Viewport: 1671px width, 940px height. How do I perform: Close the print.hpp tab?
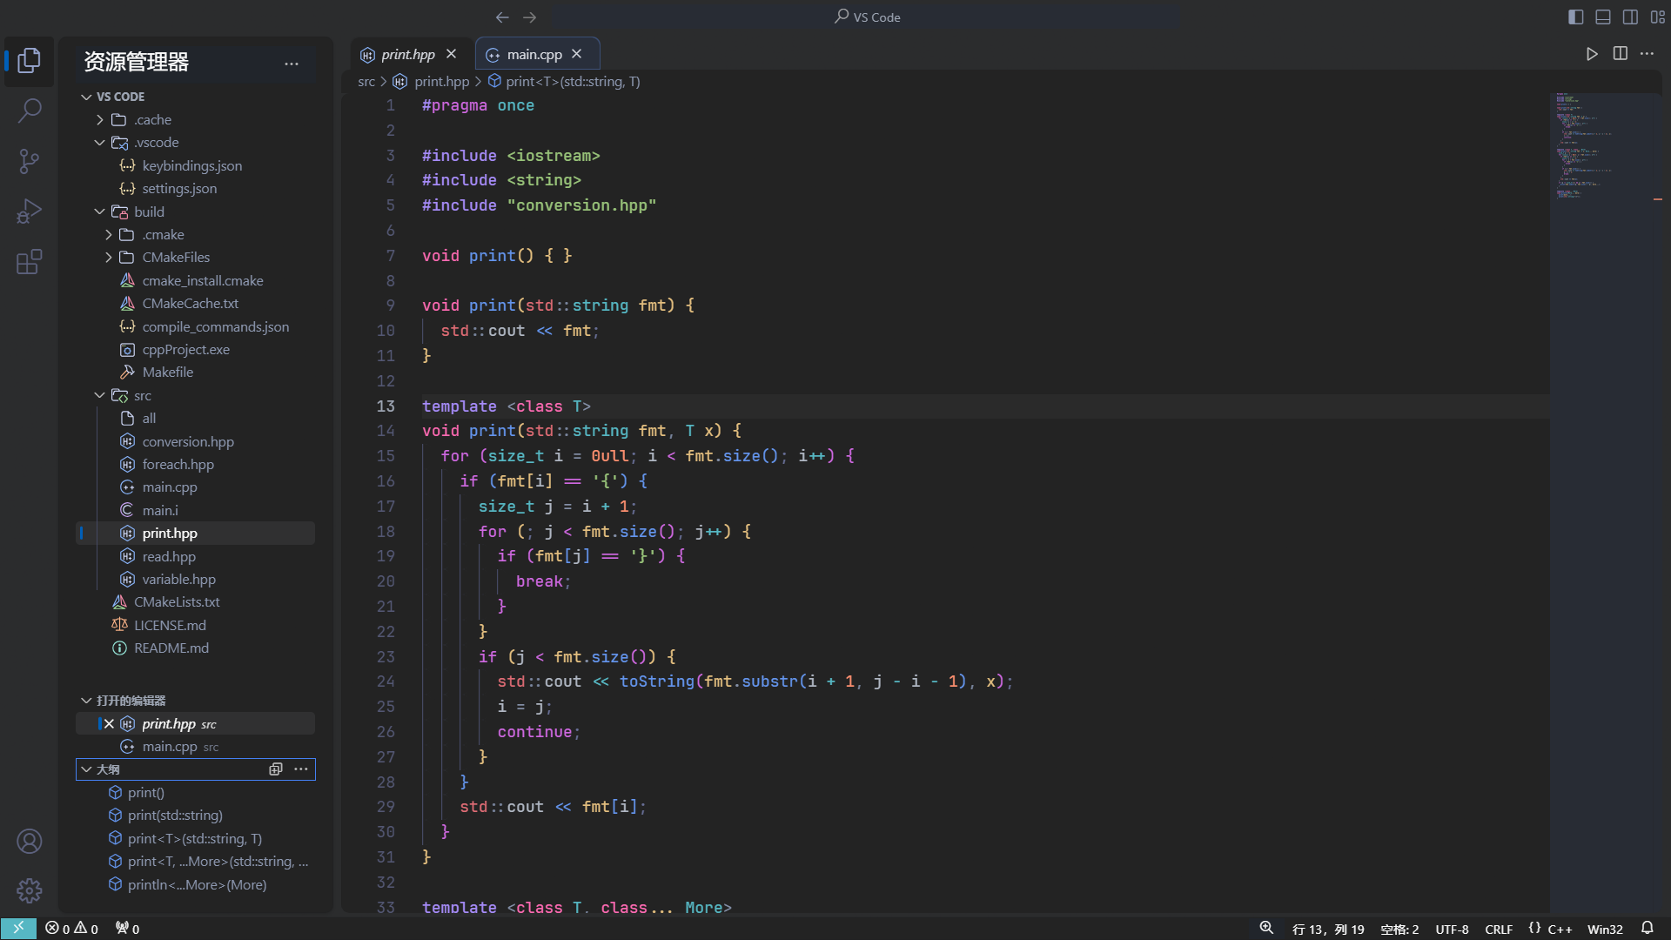(x=451, y=54)
